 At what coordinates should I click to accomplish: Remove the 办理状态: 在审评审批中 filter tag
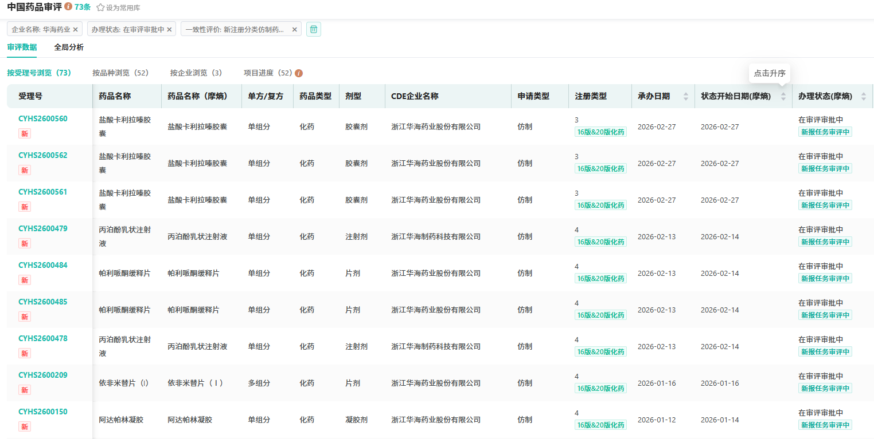(x=169, y=29)
